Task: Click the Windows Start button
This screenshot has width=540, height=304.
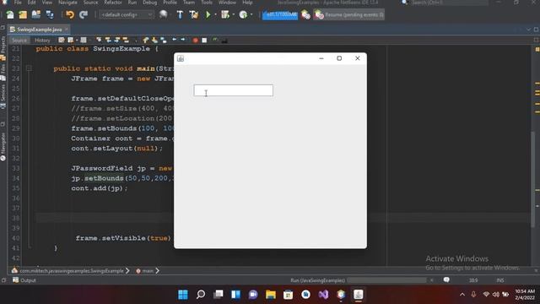Action: click(x=183, y=295)
